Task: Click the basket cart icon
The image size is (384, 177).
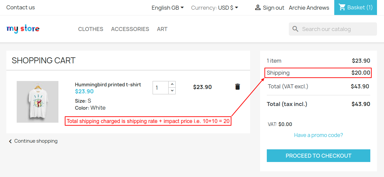Action: pos(342,7)
